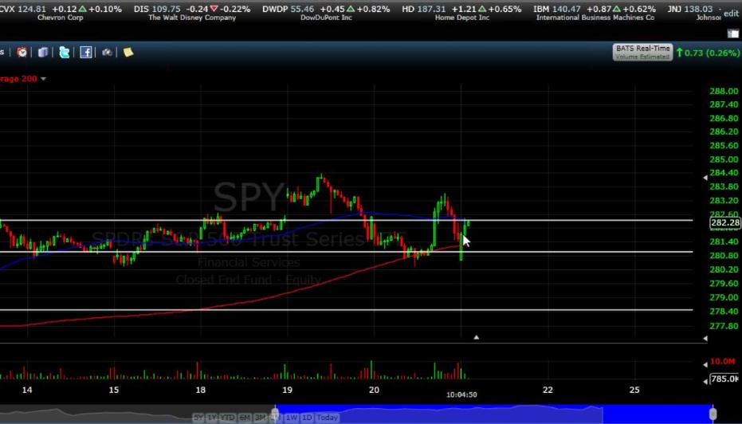Click the IBM International Business Machines ticker

595,13
